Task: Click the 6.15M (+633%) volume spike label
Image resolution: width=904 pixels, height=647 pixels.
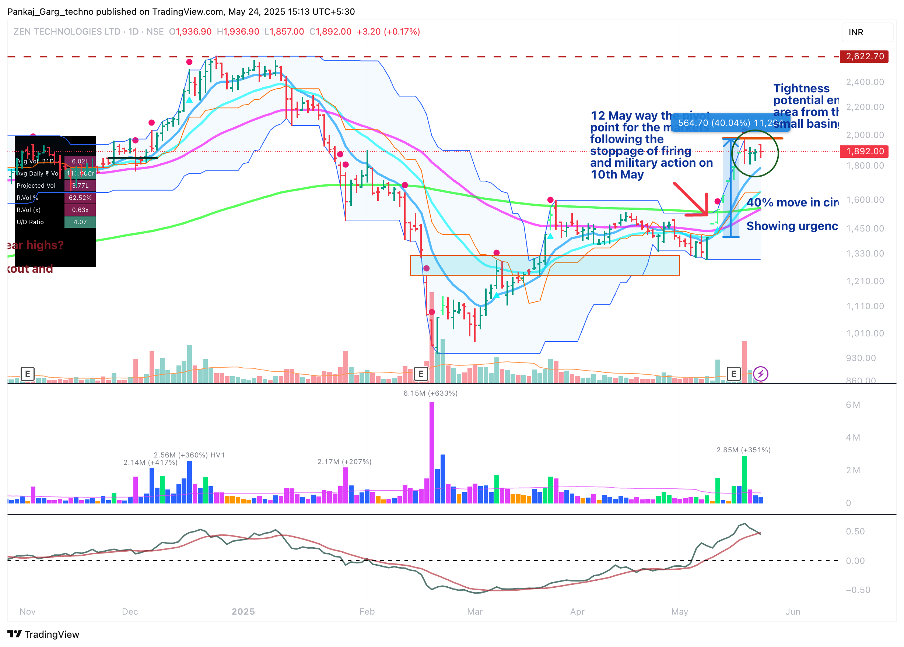Action: tap(430, 393)
